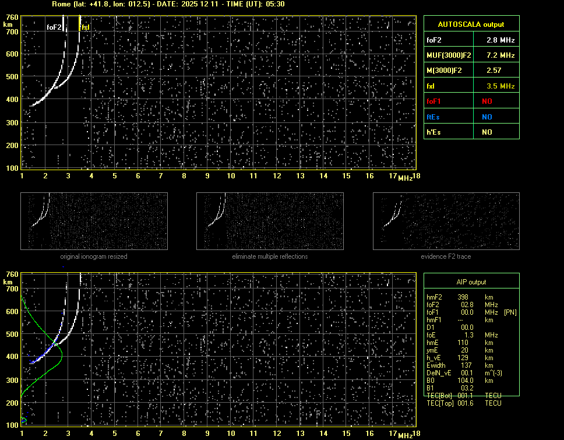
Task: Click the hmF2 398 km entry
Action: 464,297
